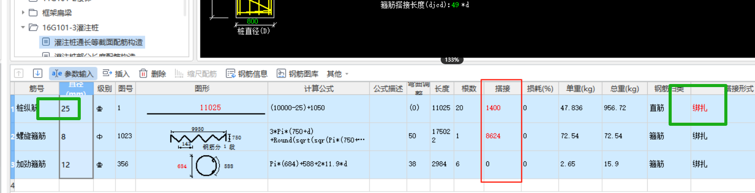The image size is (755, 193).
Task: Click the 级别 column header
Action: point(105,88)
